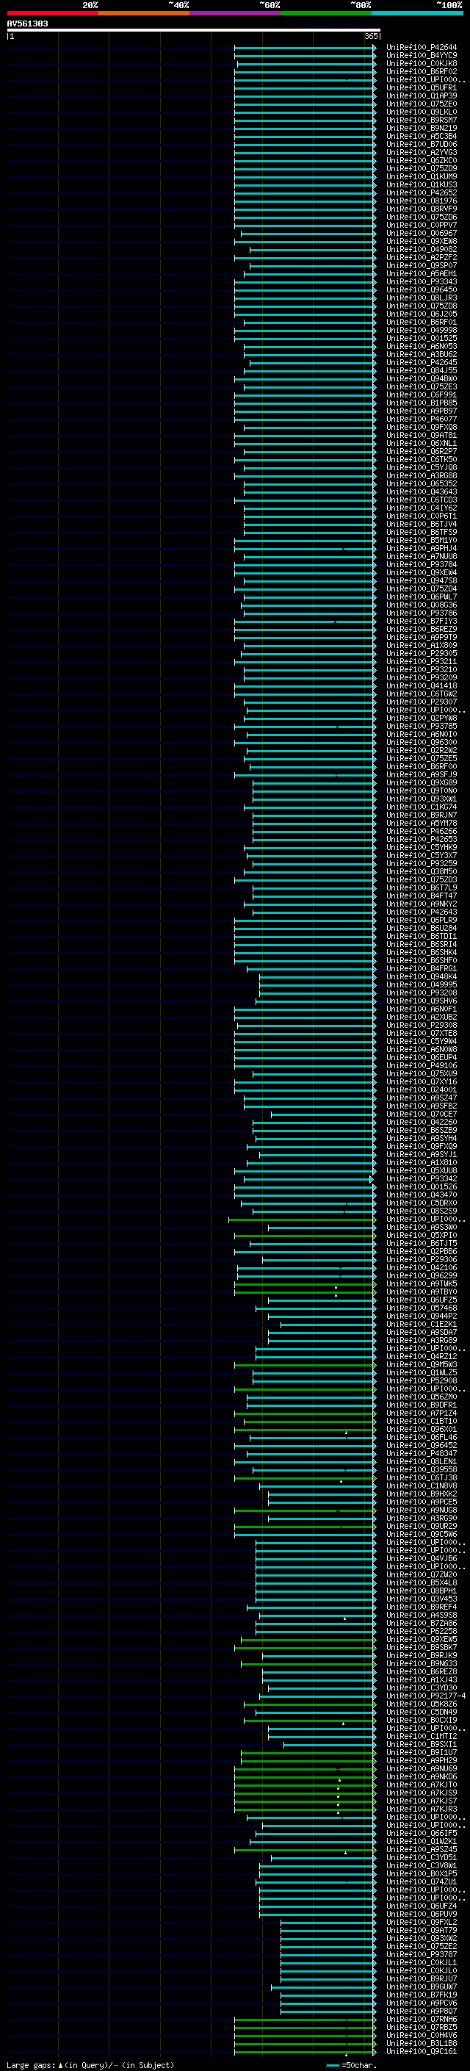Open hit UniRef100_Q1AP39
470x2071 pixels.
click(x=422, y=96)
